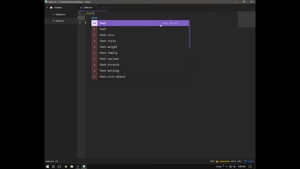This screenshot has width=300, height=169.
Task: Change UTF-8 encoding in status bar
Action: (233, 161)
